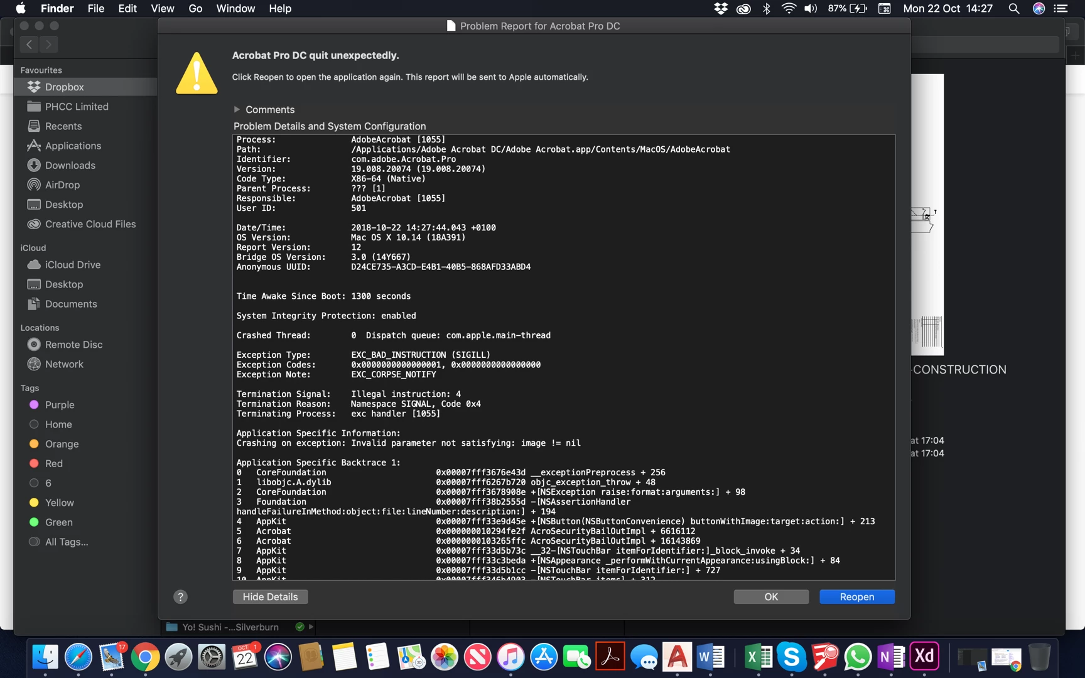Open help with the question mark button
Image resolution: width=1085 pixels, height=678 pixels.
(180, 596)
